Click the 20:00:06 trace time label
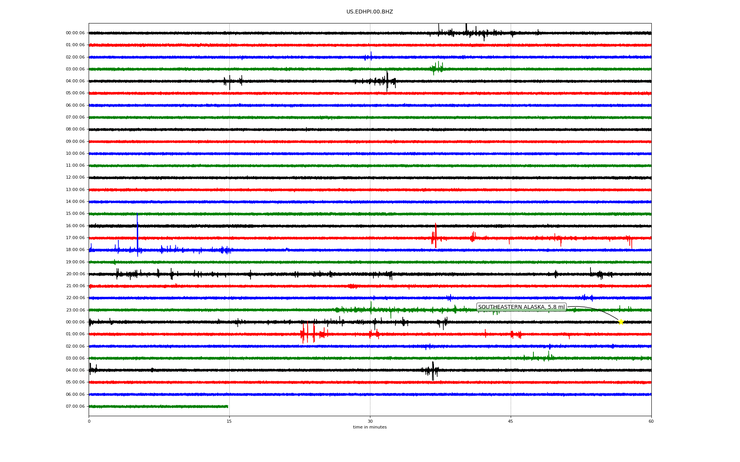 coord(75,274)
